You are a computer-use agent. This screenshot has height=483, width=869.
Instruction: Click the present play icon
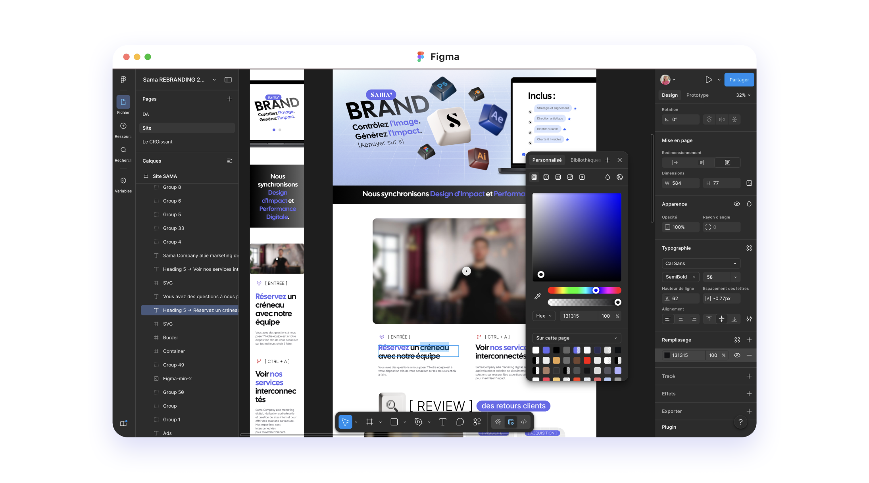point(708,80)
